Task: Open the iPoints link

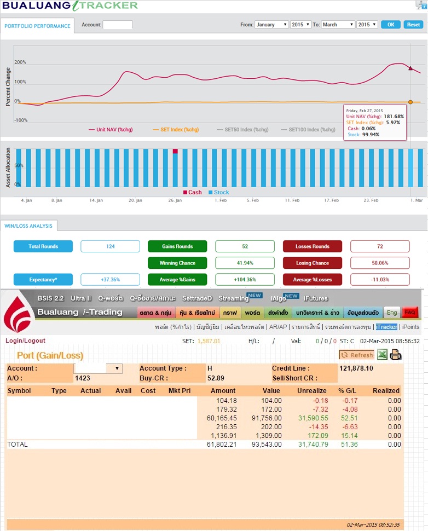Action: click(x=410, y=327)
